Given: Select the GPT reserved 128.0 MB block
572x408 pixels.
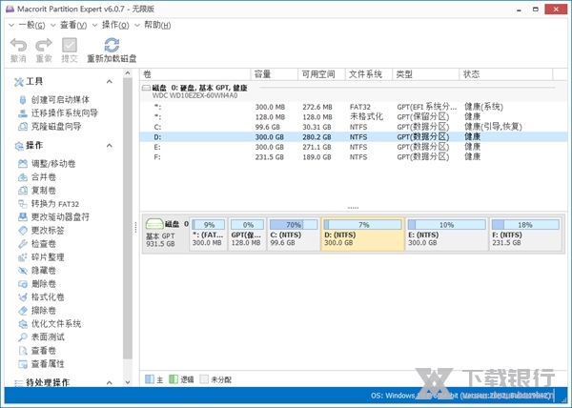Looking at the screenshot, I should (x=248, y=235).
